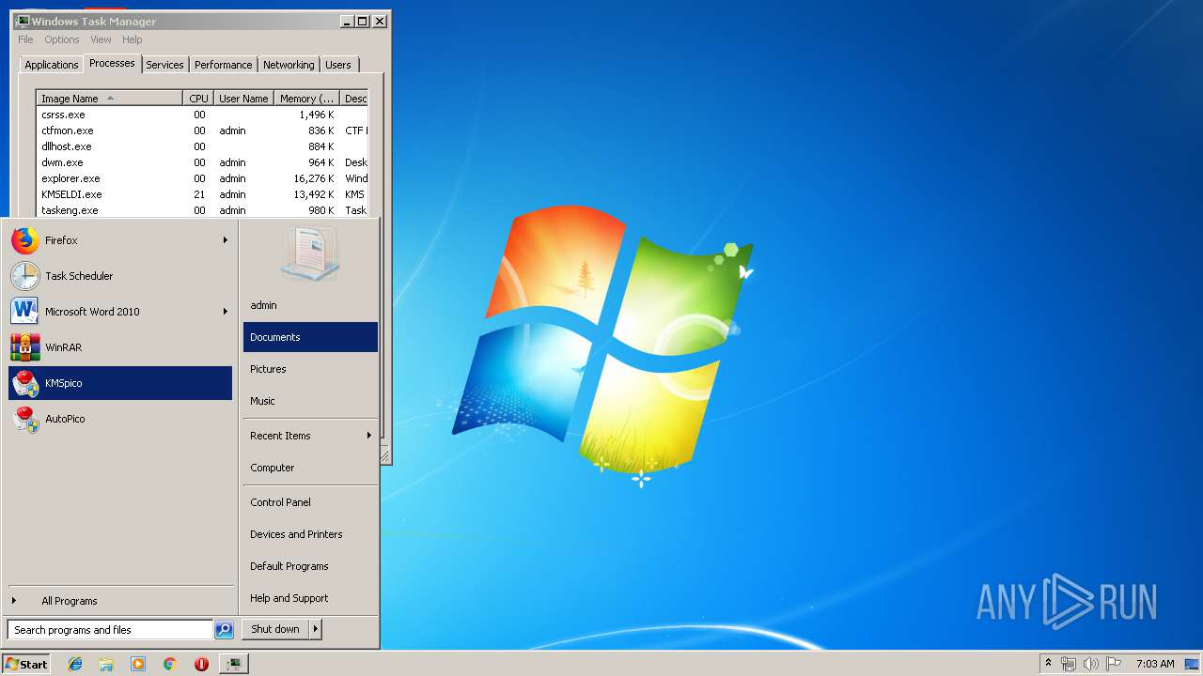Sort processes by User Name column
Viewport: 1203px width, 676px height.
(x=243, y=99)
